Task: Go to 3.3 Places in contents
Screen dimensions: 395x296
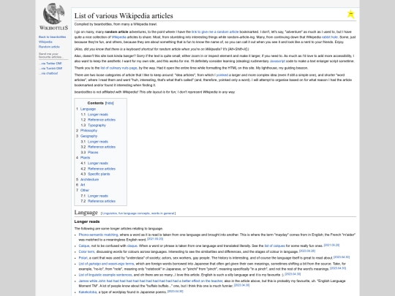Action: point(93,152)
